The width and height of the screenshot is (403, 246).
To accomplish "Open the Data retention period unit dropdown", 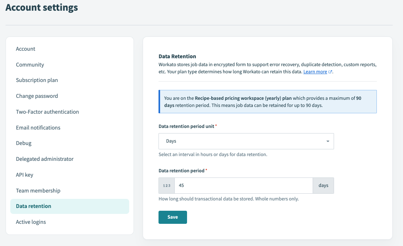I will [246, 141].
